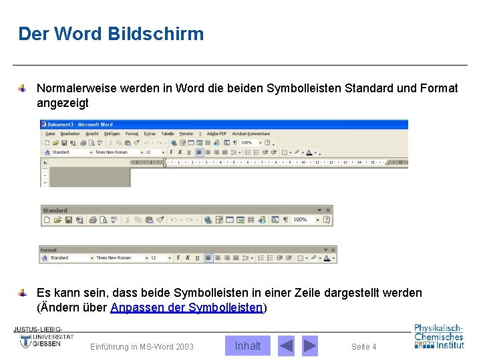Viewport: 481px width, 361px height.
Task: Toggle Italic K in floating Format toolbar
Action: pos(188,258)
